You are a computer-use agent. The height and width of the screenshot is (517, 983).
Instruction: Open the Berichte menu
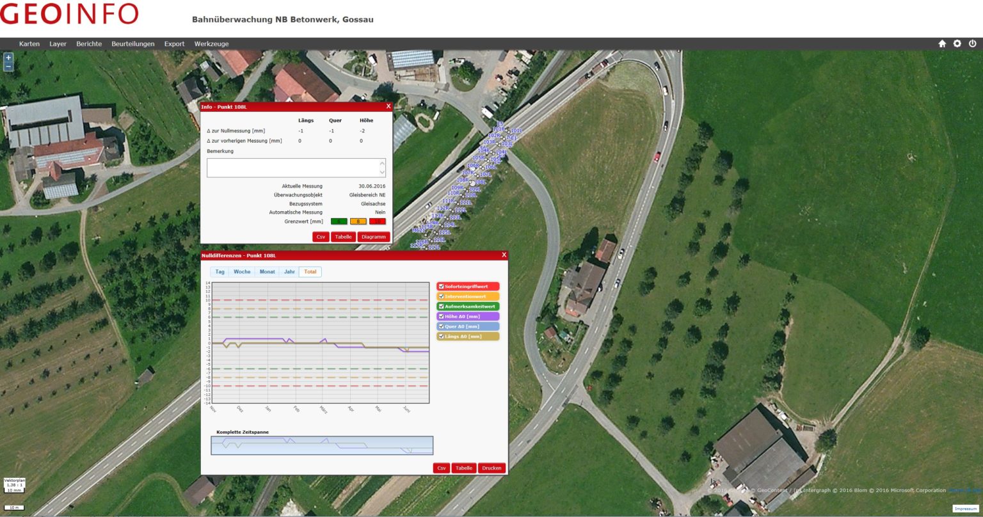(x=89, y=44)
